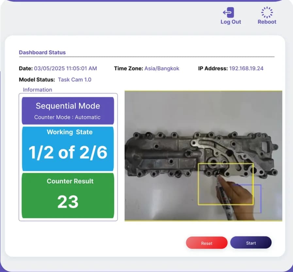293x272 pixels.
Task: Click the Reboot spinner icon
Action: 267,12
